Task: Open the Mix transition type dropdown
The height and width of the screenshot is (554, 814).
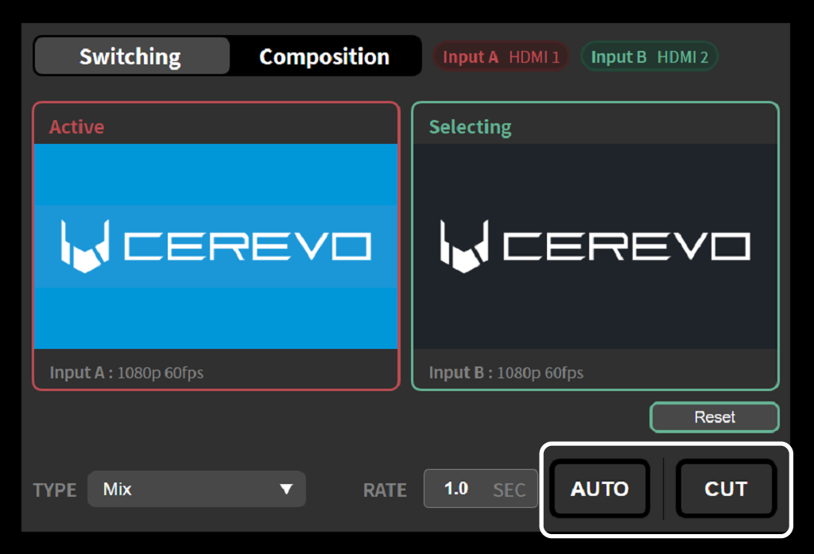Action: [x=195, y=489]
